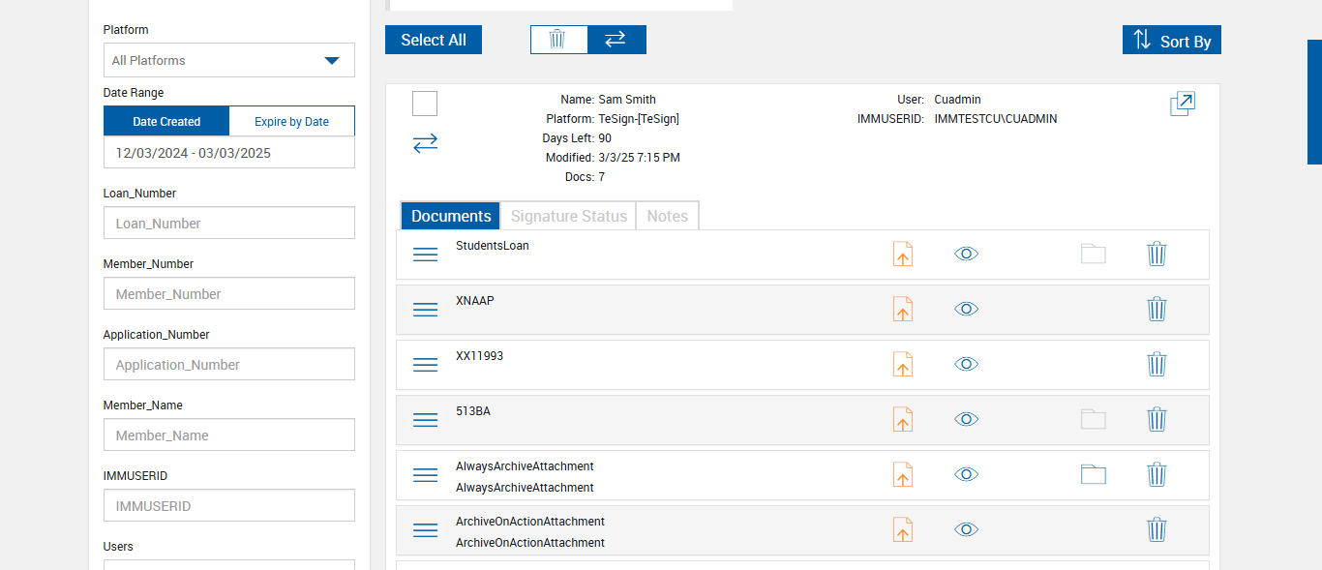The image size is (1322, 570).
Task: Delete the XNAAP document
Action: click(1157, 310)
